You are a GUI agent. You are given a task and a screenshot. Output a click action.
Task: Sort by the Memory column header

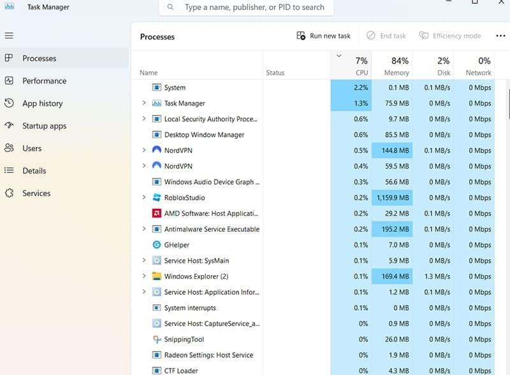[x=392, y=65]
